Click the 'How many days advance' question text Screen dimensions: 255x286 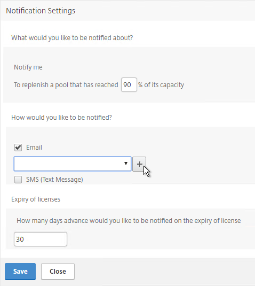coord(129,221)
